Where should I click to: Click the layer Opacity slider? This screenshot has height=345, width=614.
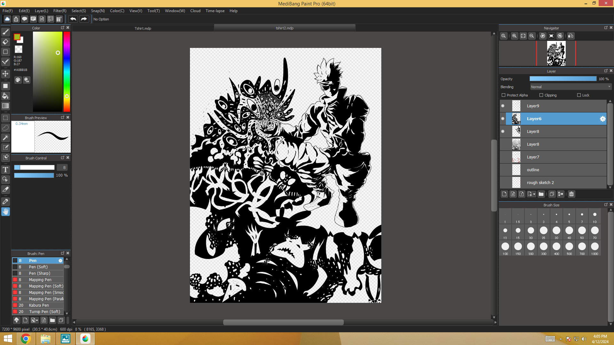point(563,79)
